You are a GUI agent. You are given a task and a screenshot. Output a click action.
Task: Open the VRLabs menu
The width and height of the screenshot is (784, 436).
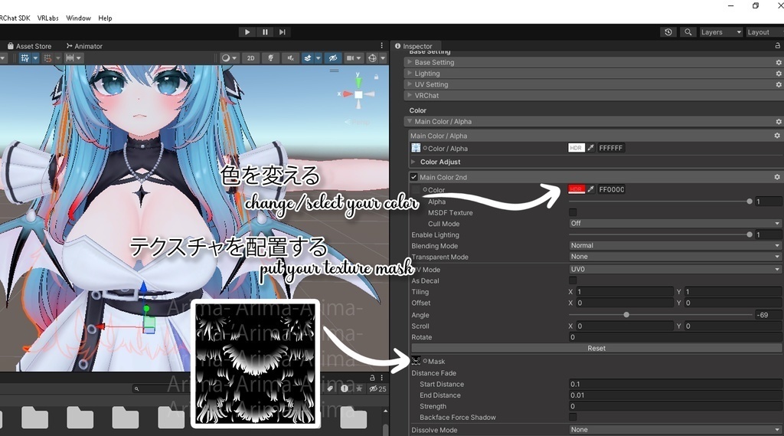tap(48, 18)
